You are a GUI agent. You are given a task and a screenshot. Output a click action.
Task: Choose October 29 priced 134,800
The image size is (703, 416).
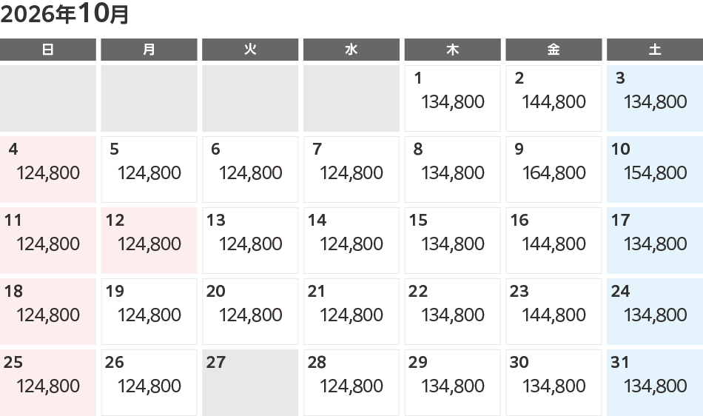click(452, 382)
